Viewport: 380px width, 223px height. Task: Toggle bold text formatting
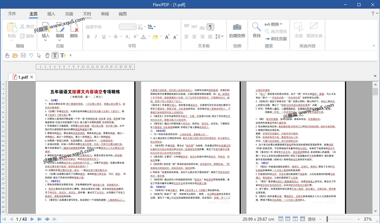pyautogui.click(x=88, y=36)
